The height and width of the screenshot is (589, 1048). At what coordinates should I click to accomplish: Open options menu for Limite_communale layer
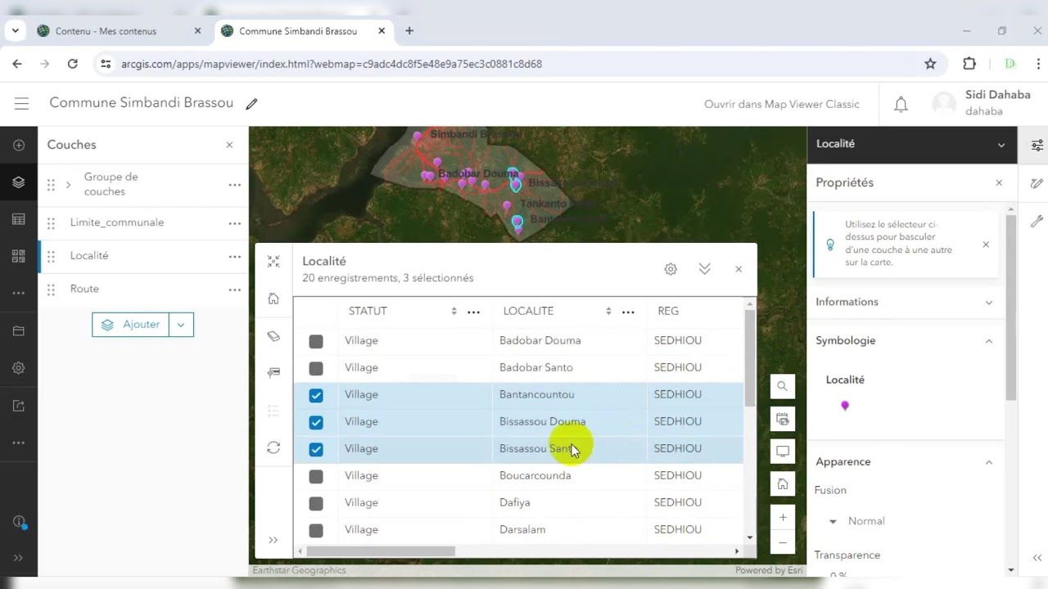pyautogui.click(x=235, y=223)
